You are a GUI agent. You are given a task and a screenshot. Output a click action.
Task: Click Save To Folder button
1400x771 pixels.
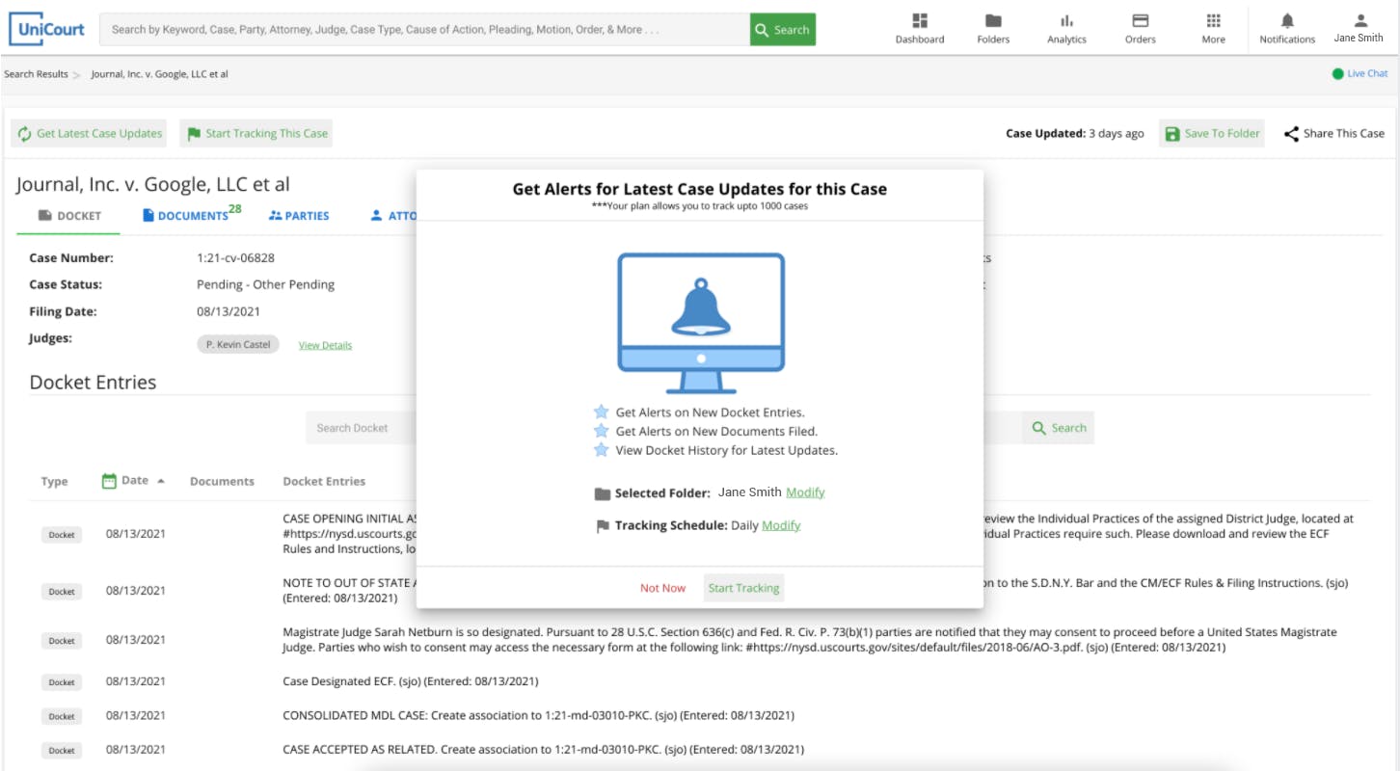(x=1212, y=134)
